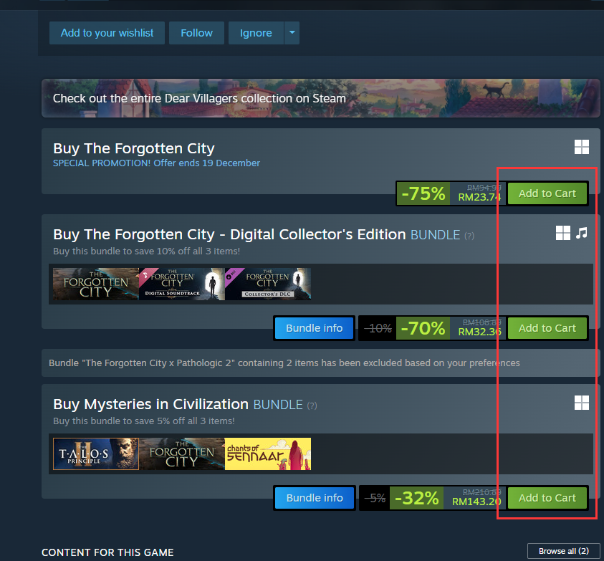Click the Windows icon in Mysteries in Civilization
Viewport: 604px width, 561px height.
(x=581, y=403)
